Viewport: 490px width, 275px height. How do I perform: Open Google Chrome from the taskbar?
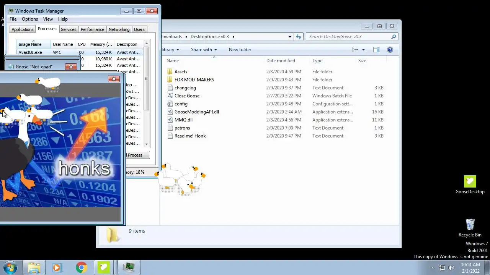(81, 267)
